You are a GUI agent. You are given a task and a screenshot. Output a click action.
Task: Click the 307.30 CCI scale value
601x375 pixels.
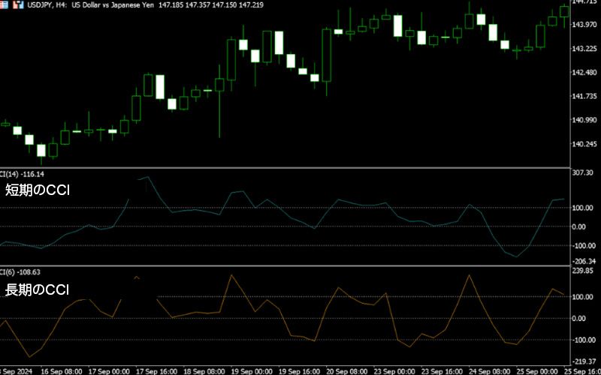click(x=583, y=173)
